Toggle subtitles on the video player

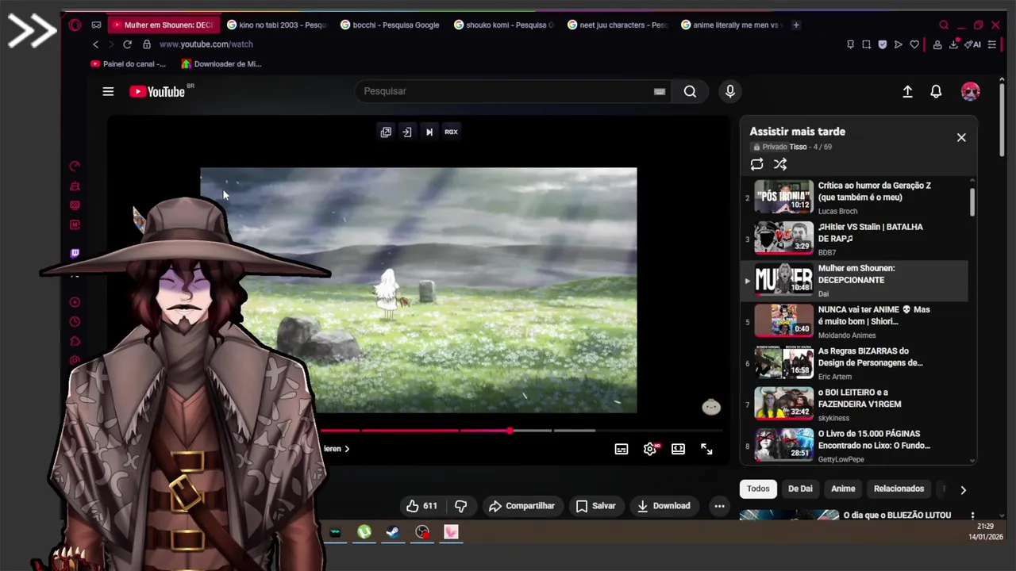tap(622, 449)
